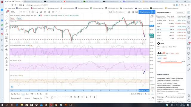Viewport: 191px width, 107px height.
Task: Open the Fibonacci tools group
Action: coord(7,23)
